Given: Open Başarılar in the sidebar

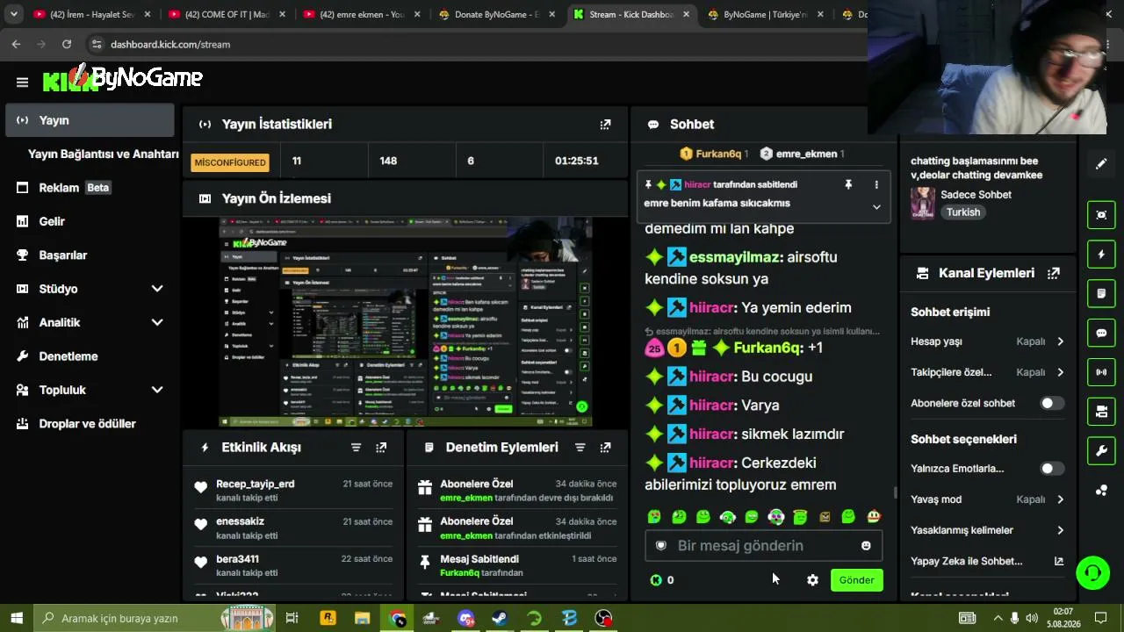Looking at the screenshot, I should tap(90, 255).
